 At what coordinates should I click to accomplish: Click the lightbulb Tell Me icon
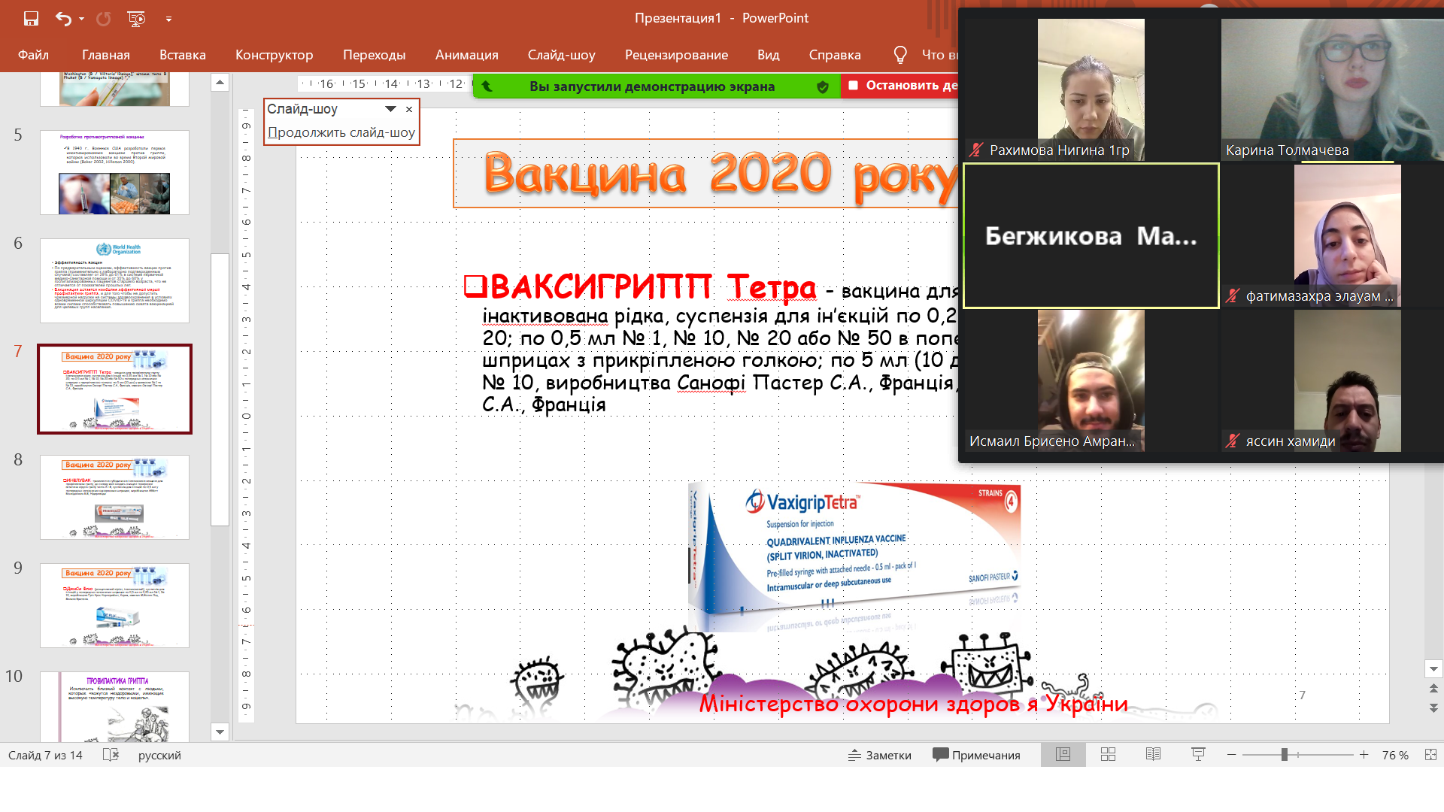[899, 55]
